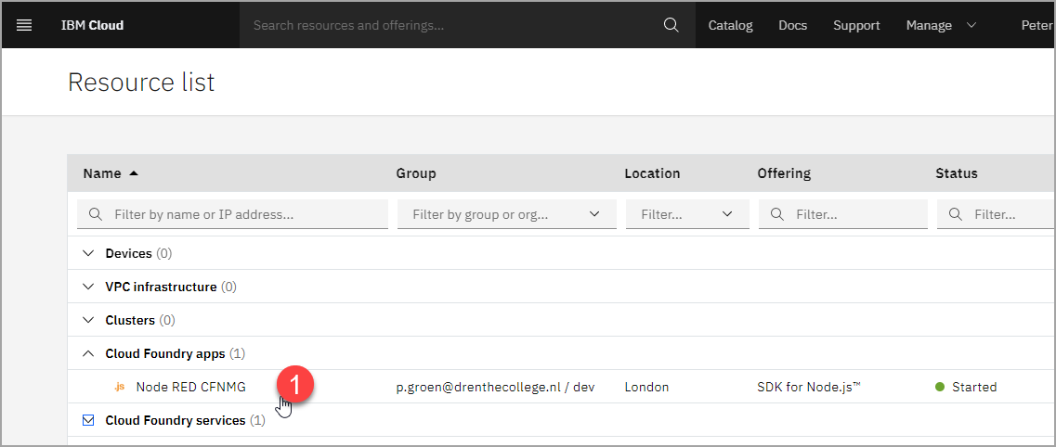Image resolution: width=1056 pixels, height=447 pixels.
Task: Click the orange JS icon beside Node RED CFNMG
Action: point(119,387)
